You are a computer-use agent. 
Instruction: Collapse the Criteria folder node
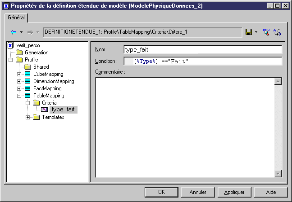point(27,103)
